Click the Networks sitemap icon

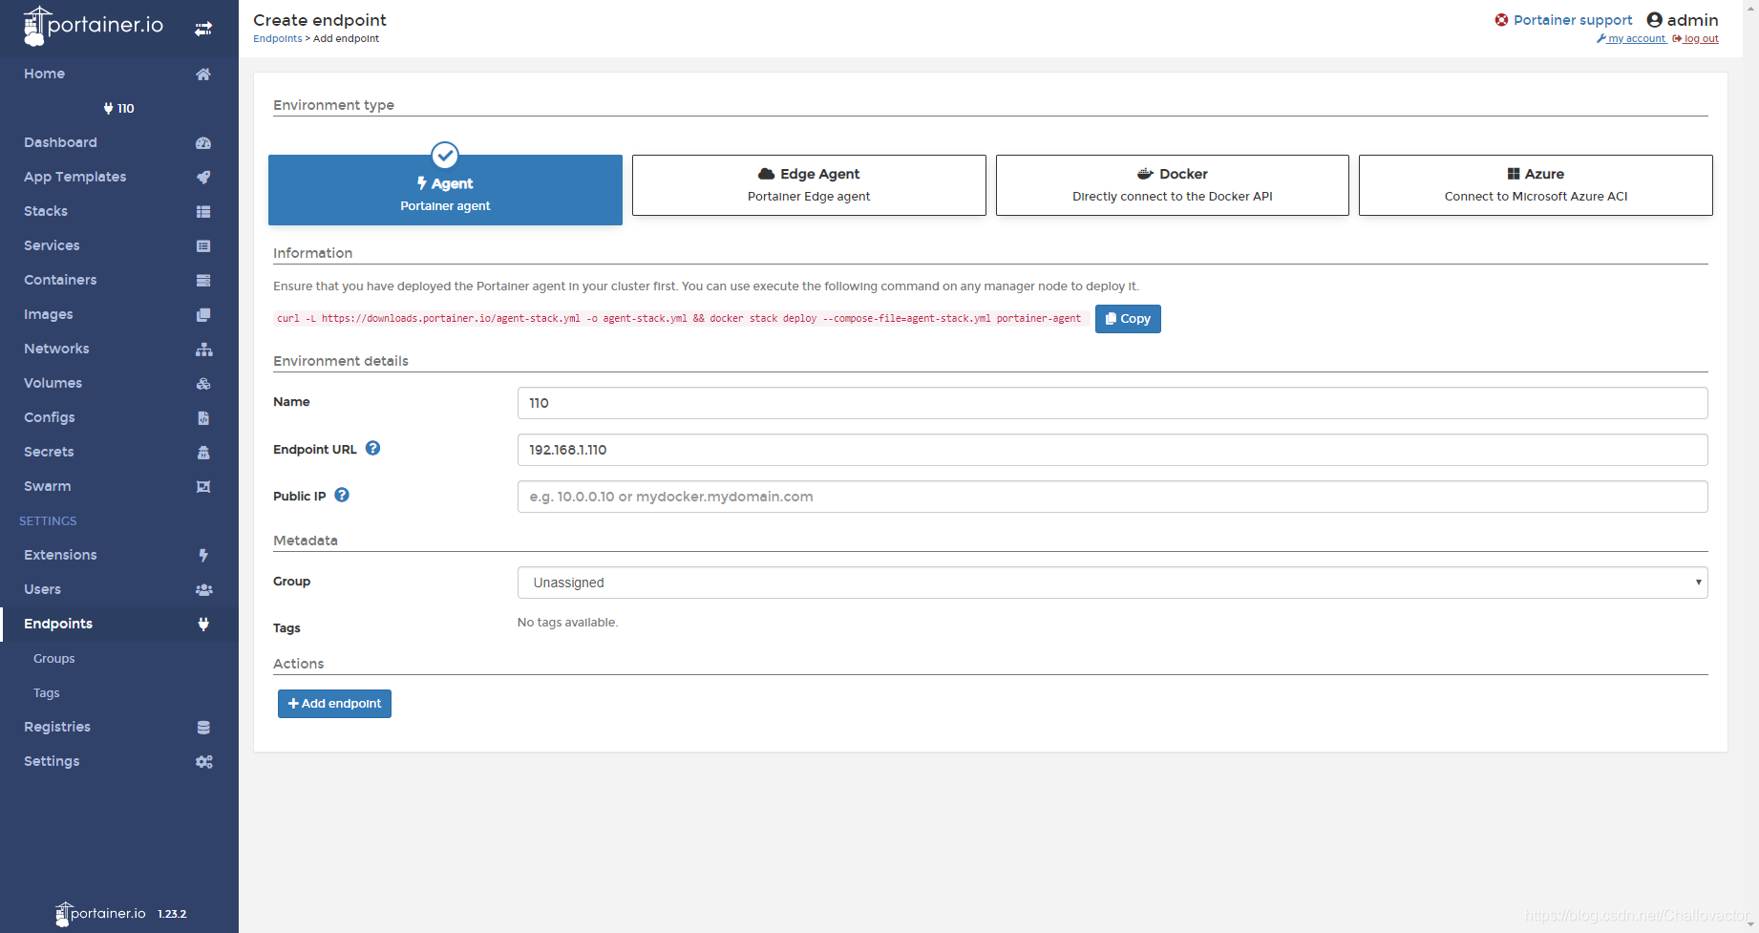pos(203,350)
